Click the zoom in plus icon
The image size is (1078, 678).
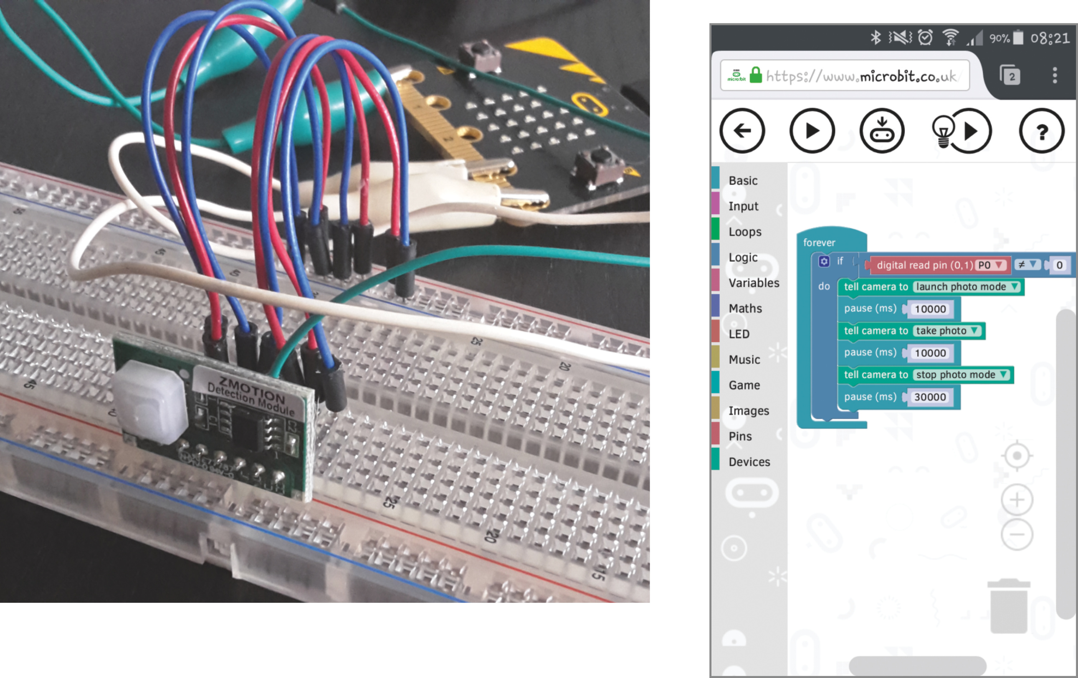1017,499
